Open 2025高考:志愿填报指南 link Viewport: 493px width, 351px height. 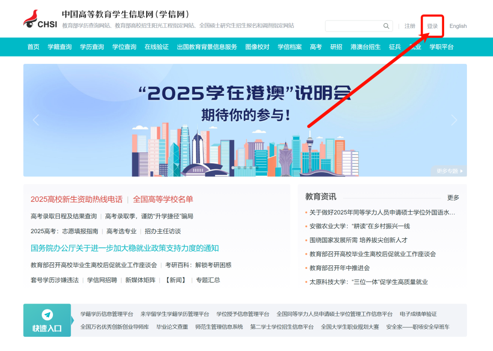[x=64, y=231]
